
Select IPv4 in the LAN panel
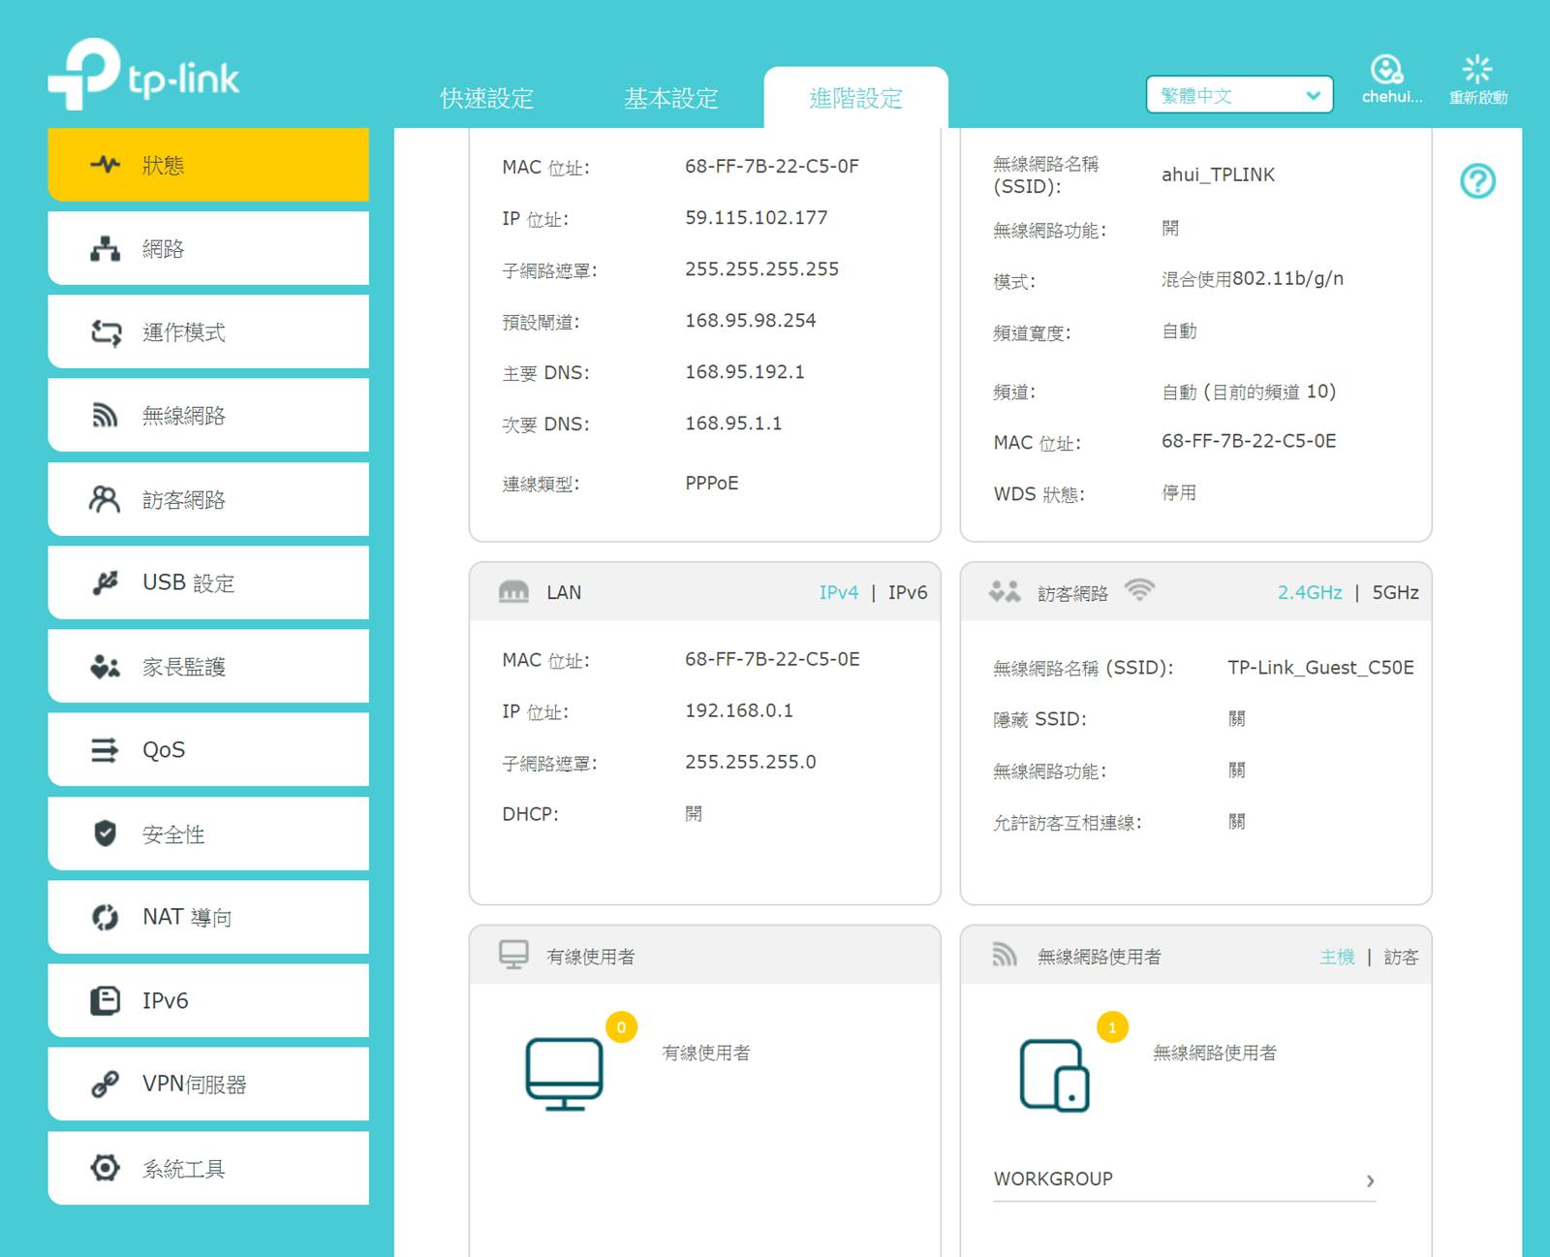point(838,592)
